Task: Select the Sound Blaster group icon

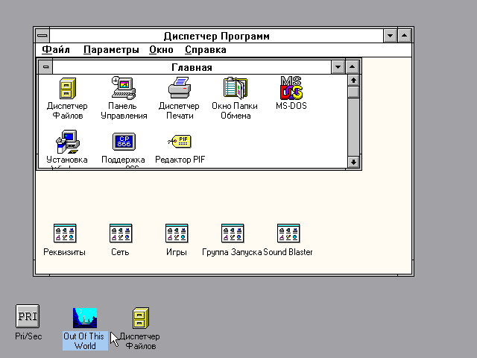Action: [x=288, y=233]
